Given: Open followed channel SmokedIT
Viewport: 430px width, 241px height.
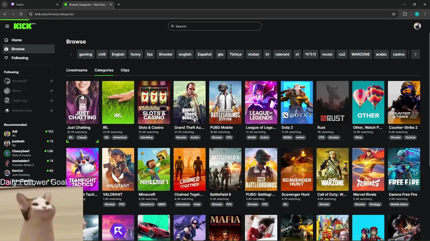Looking at the screenshot, I should 29,81.
